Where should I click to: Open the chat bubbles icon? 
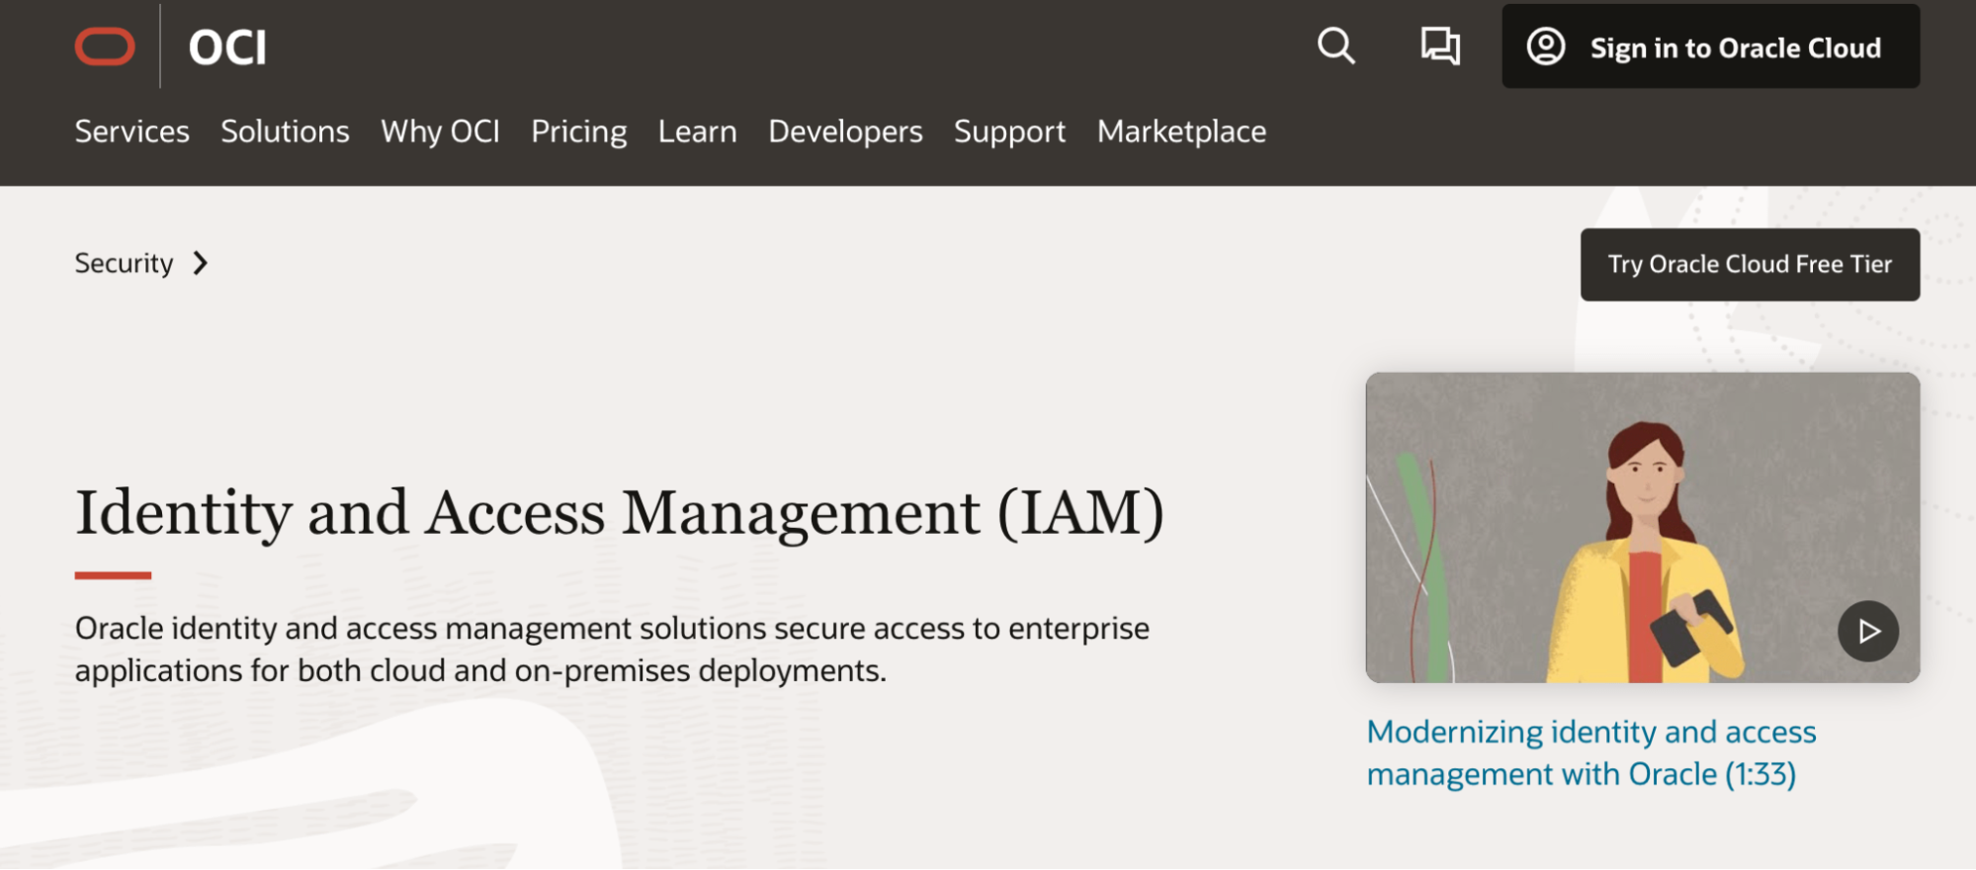click(1440, 46)
